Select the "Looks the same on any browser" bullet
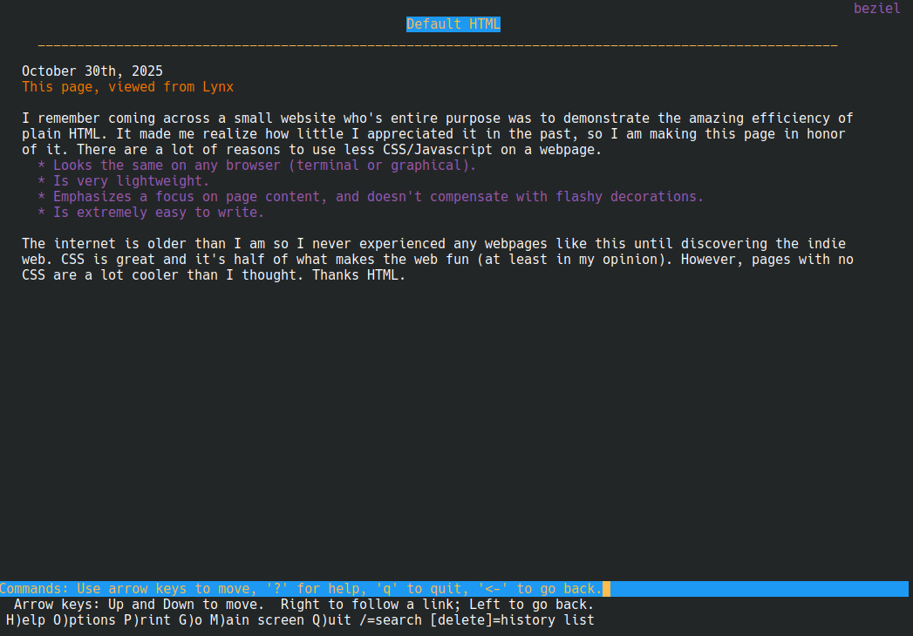The image size is (913, 636). pos(264,166)
